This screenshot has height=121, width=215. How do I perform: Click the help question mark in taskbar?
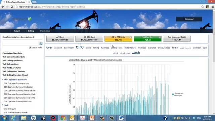pos(165,118)
